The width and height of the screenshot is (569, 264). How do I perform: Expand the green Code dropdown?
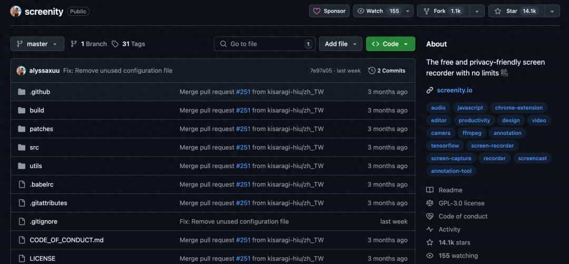(390, 44)
